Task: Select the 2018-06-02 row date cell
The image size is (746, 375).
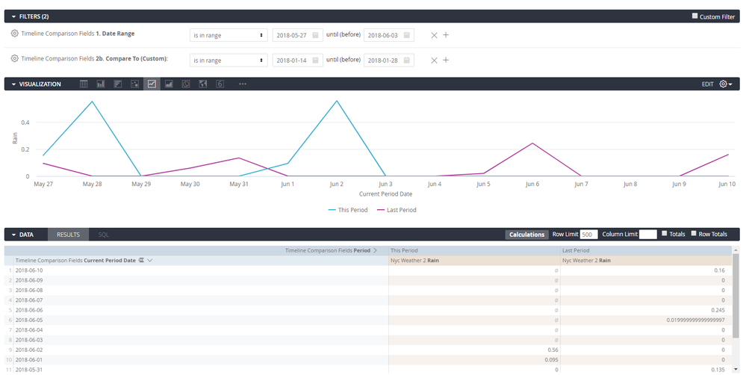Action: (201, 350)
